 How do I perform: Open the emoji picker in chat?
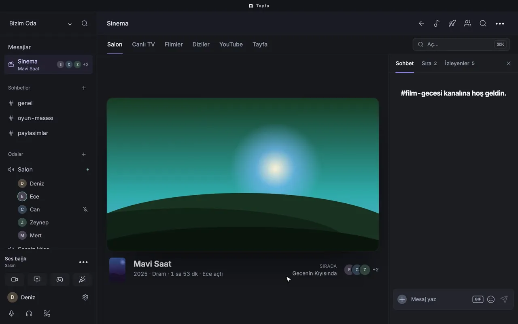491,299
